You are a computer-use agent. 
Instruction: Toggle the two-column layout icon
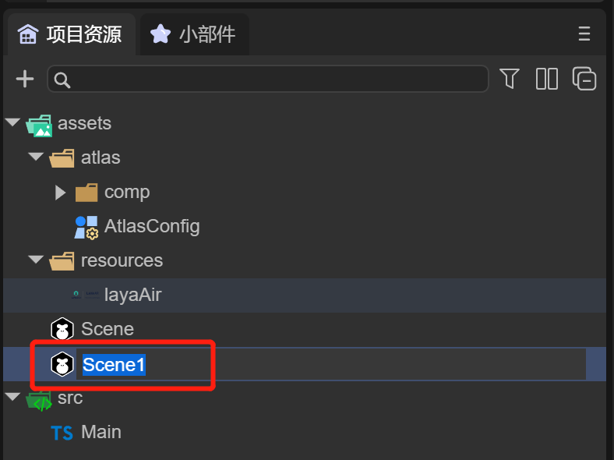click(x=547, y=79)
